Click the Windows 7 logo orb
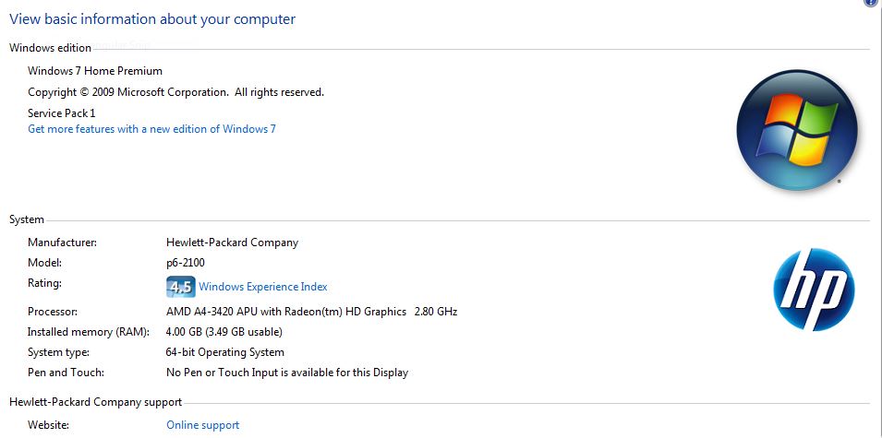The image size is (882, 438). click(x=797, y=130)
